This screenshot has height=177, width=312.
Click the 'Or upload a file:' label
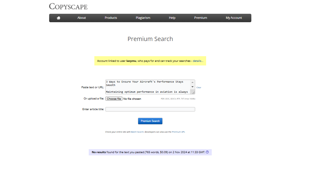[x=94, y=99]
